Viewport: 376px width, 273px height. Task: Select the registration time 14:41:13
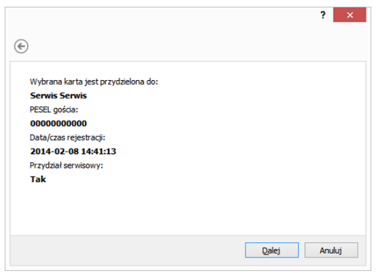(98, 151)
